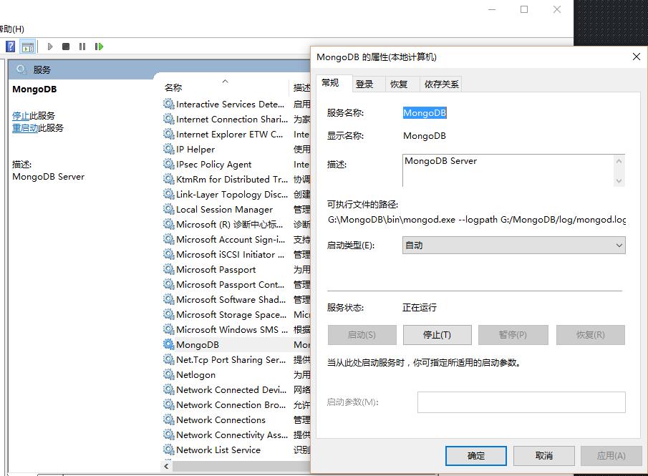Click the Help question-mark toolbar icon

tap(10, 47)
